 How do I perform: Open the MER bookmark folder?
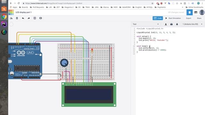pyautogui.click(x=114, y=7)
